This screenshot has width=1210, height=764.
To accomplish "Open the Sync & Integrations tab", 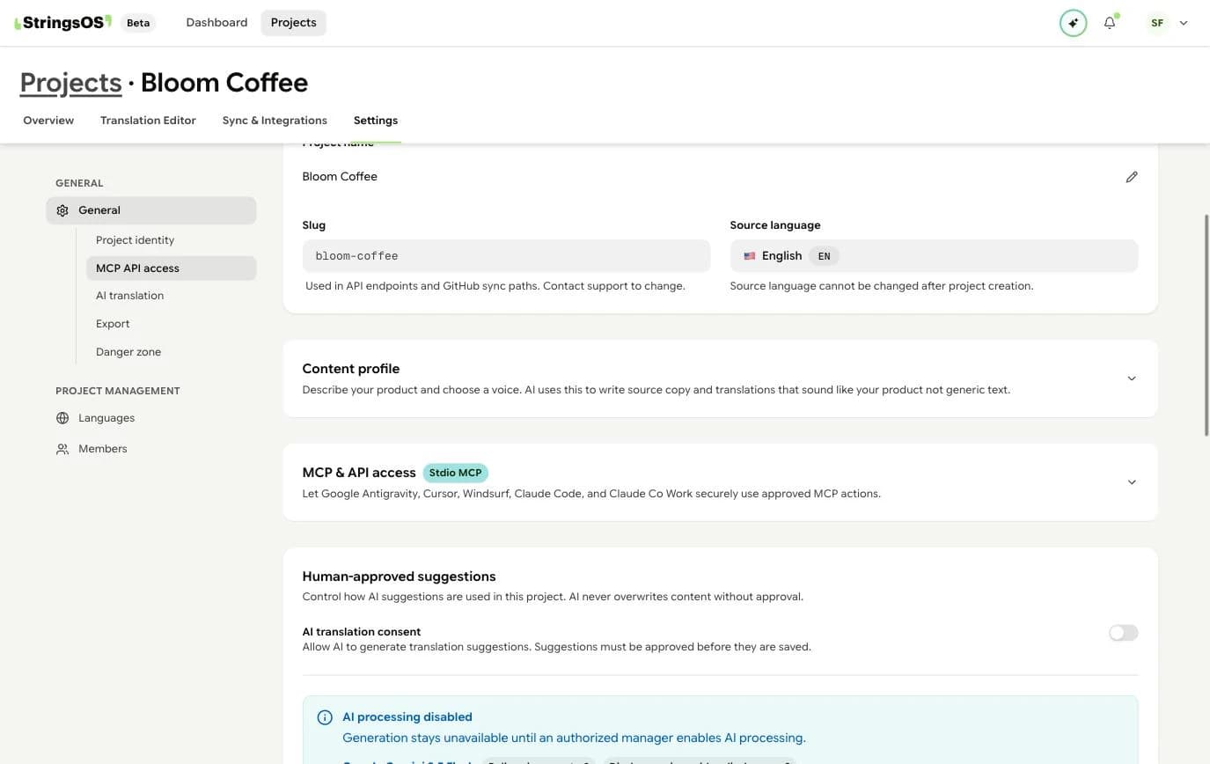I will 275,121.
